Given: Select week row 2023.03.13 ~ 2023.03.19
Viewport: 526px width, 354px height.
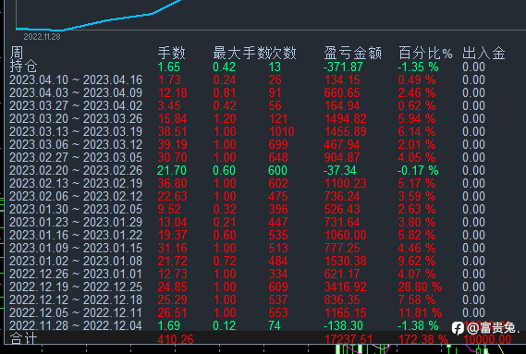Looking at the screenshot, I should pyautogui.click(x=76, y=131).
